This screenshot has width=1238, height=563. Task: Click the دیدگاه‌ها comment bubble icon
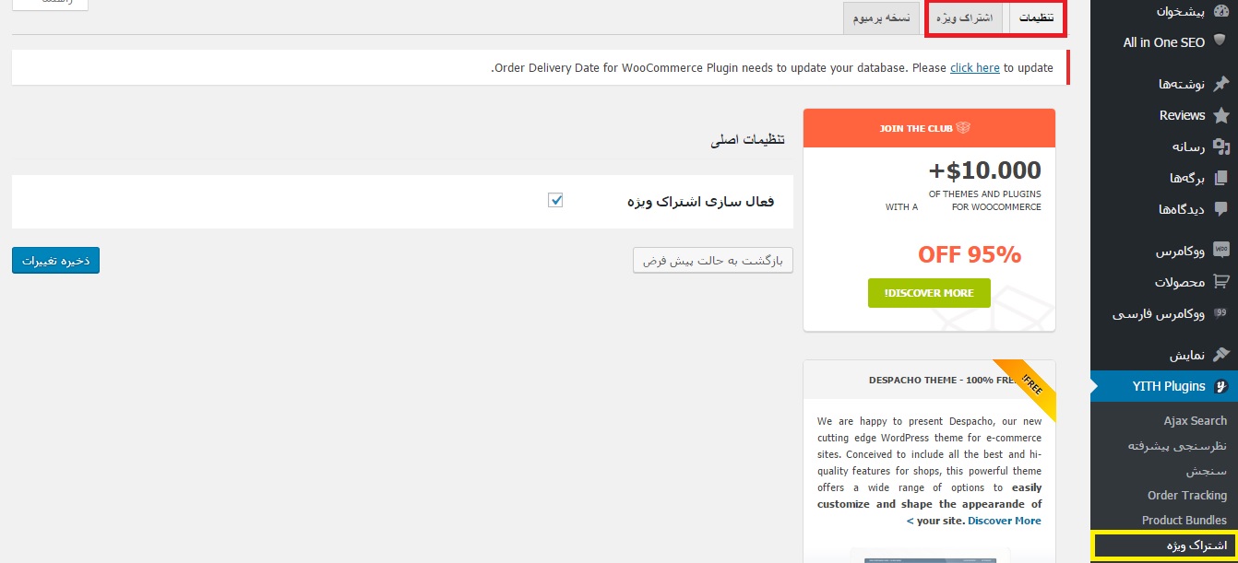tap(1220, 209)
